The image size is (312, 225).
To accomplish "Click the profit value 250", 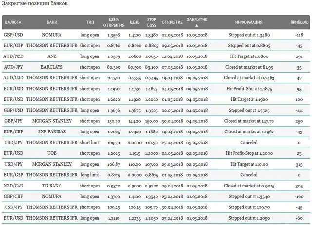I will coord(299,121).
